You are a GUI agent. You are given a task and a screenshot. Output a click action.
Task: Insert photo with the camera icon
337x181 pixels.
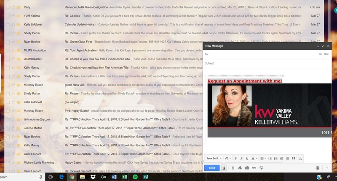247,168
